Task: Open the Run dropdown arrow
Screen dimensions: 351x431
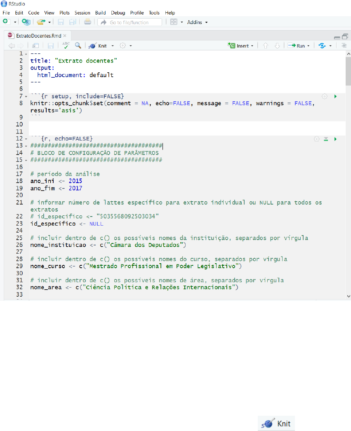Action: click(309, 46)
